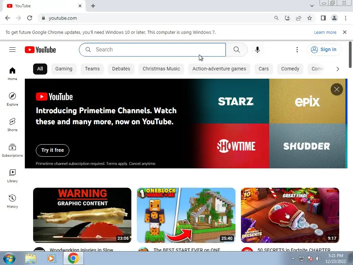Click inside the YouTube Search field
The image size is (353, 265).
coord(152,50)
